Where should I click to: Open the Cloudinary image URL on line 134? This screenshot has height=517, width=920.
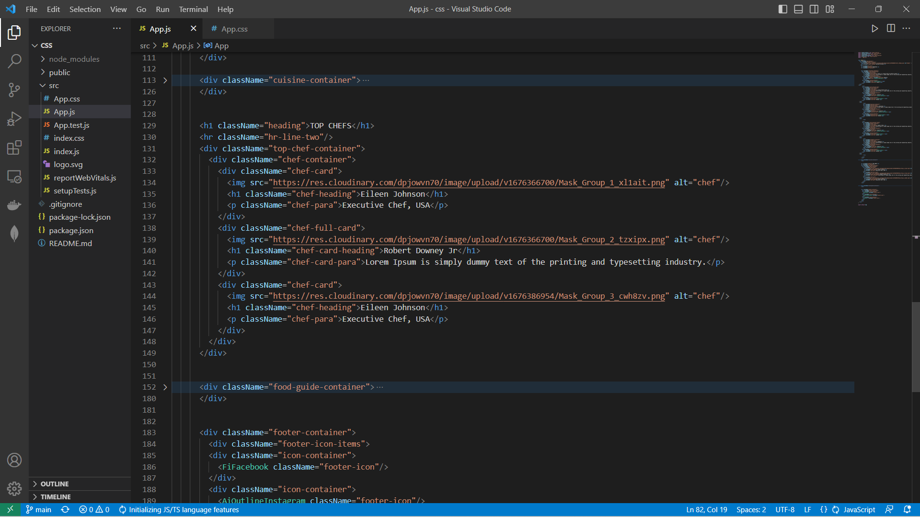point(467,182)
